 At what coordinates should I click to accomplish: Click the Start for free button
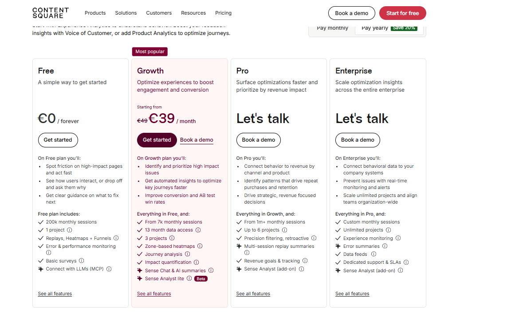pos(403,13)
